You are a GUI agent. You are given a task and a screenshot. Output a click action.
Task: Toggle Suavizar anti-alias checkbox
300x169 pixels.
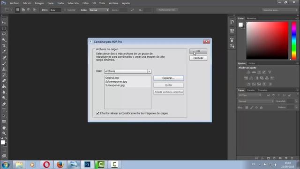pyautogui.click(x=65, y=10)
